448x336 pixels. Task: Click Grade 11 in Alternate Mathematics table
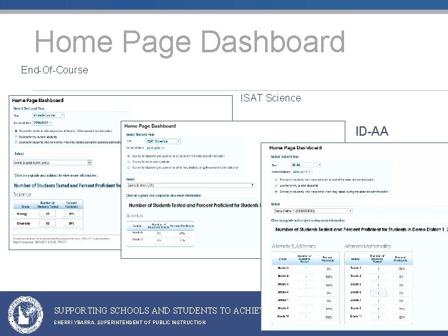click(x=356, y=317)
